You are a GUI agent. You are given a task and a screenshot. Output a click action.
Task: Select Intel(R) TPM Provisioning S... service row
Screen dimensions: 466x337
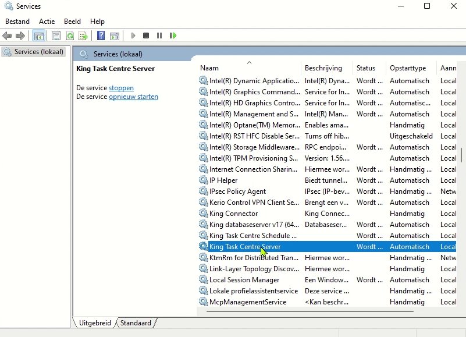point(327,158)
